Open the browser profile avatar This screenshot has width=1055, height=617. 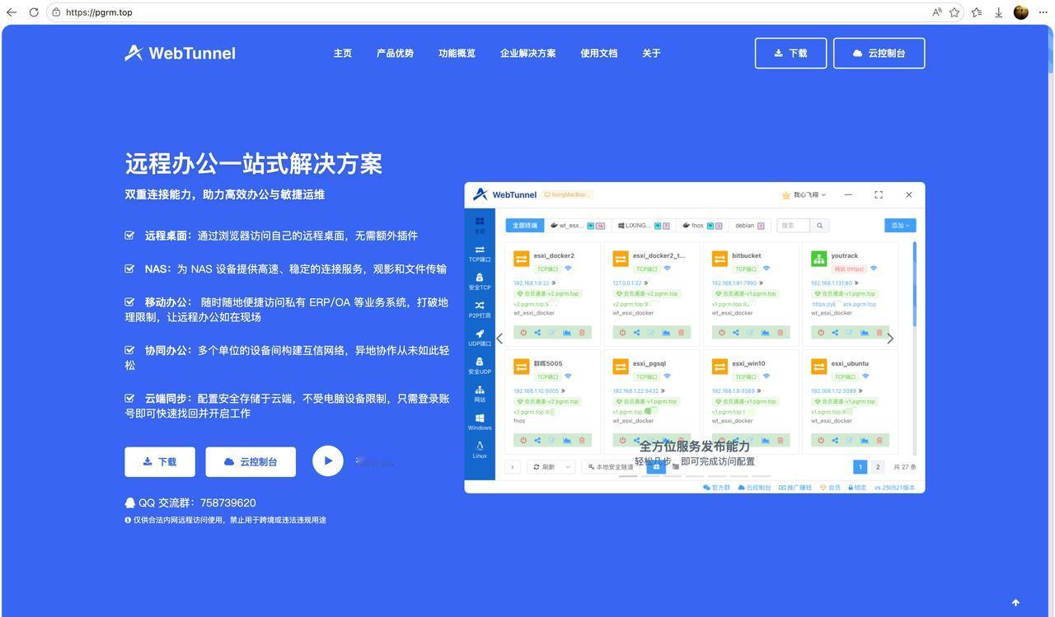pos(1020,12)
